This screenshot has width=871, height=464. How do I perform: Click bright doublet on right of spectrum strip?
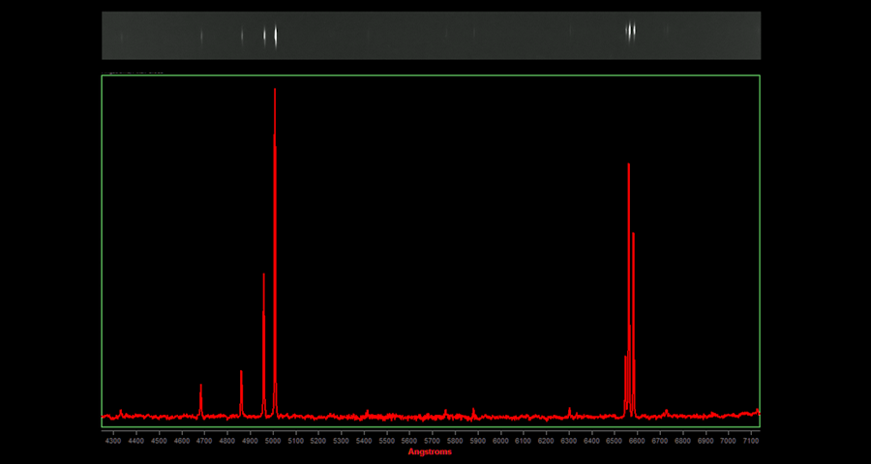point(631,32)
